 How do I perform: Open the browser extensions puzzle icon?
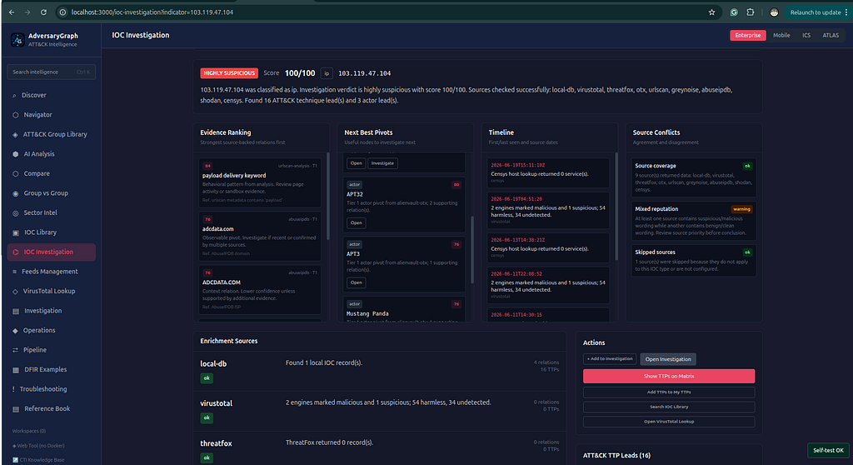click(x=751, y=12)
